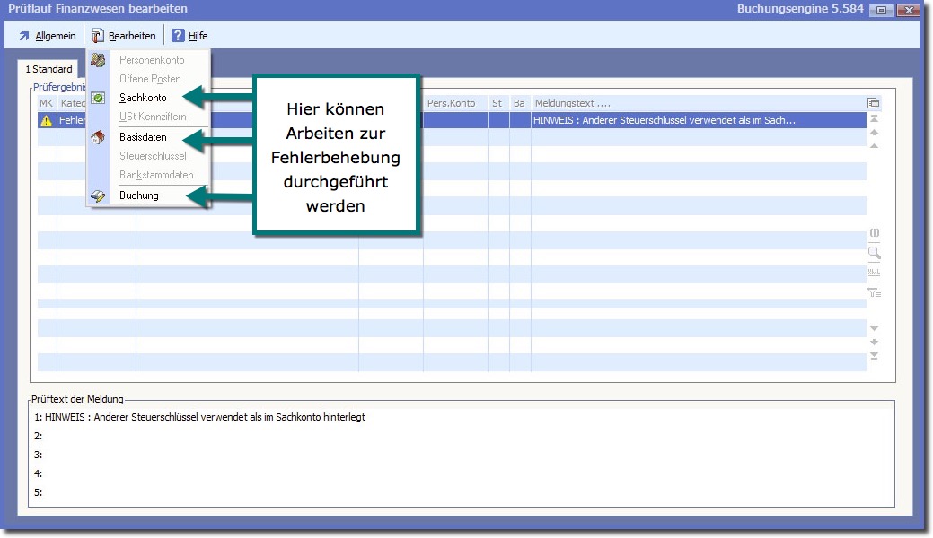Click the XML export icon
Viewport: 933px width, 538px height.
click(x=874, y=273)
